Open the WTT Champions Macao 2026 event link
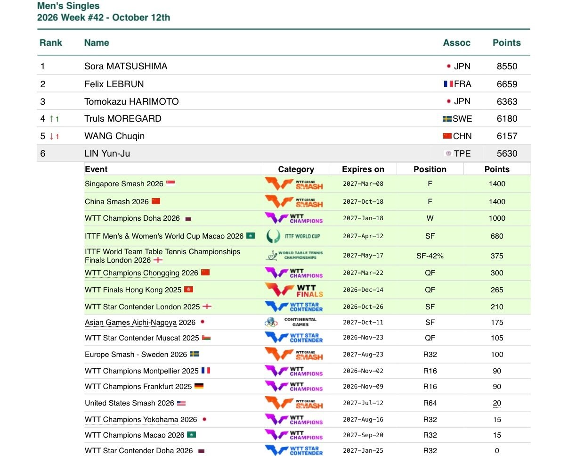The width and height of the screenshot is (568, 456). (134, 435)
